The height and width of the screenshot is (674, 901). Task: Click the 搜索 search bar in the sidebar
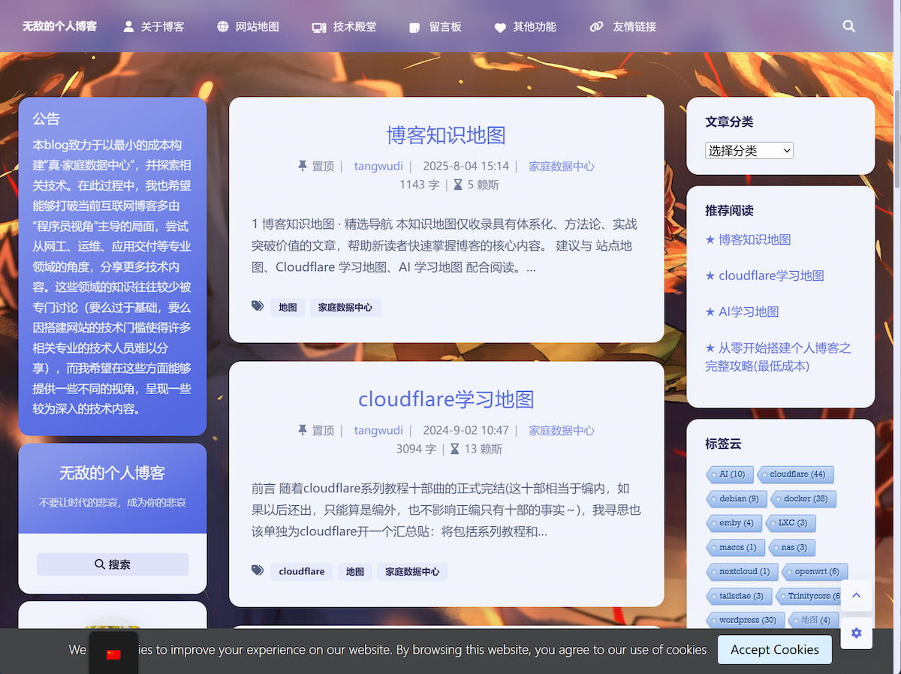click(112, 564)
